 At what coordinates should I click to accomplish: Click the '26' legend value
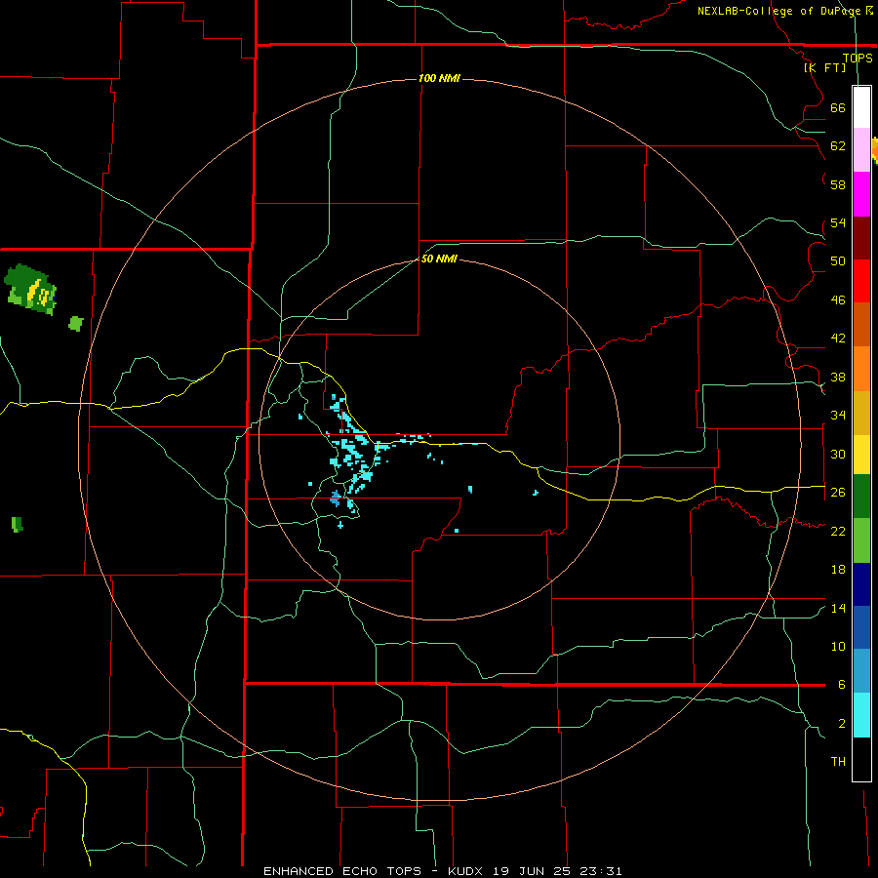[x=838, y=493]
